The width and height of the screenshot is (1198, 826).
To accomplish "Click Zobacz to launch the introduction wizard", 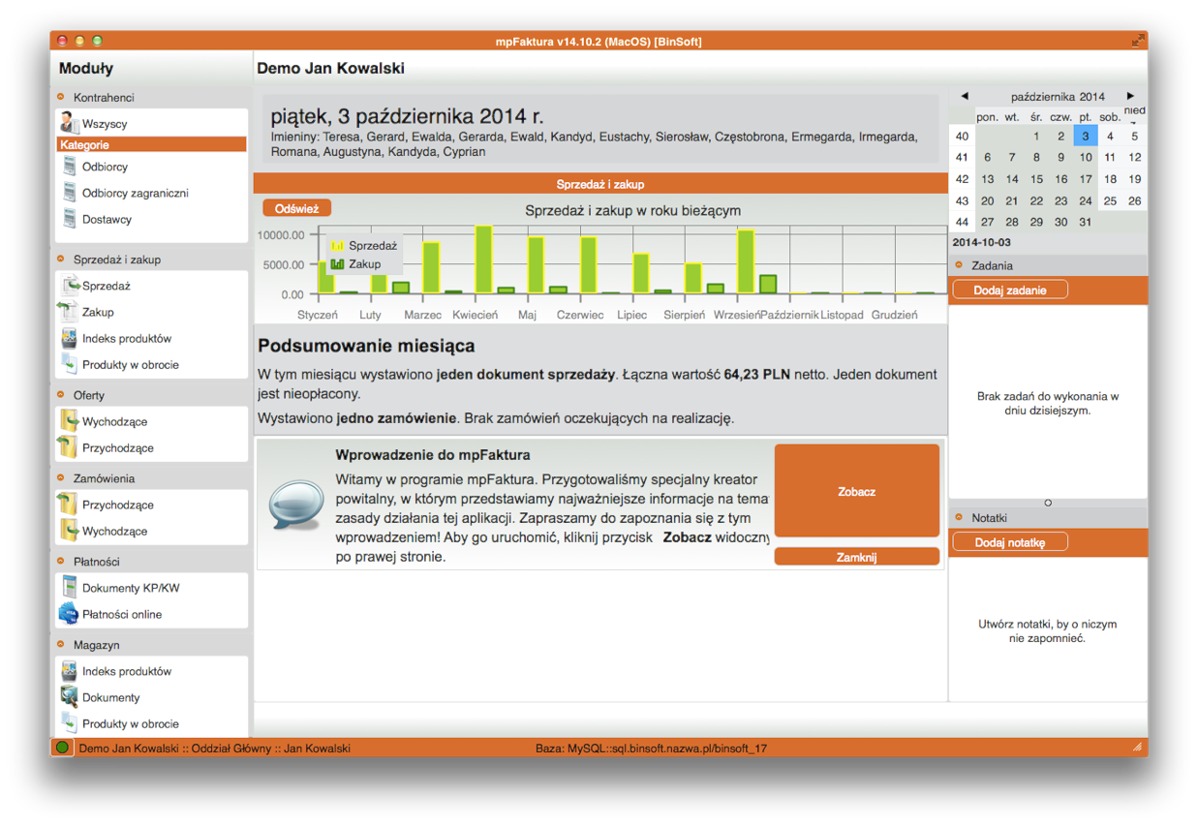I will click(x=856, y=491).
